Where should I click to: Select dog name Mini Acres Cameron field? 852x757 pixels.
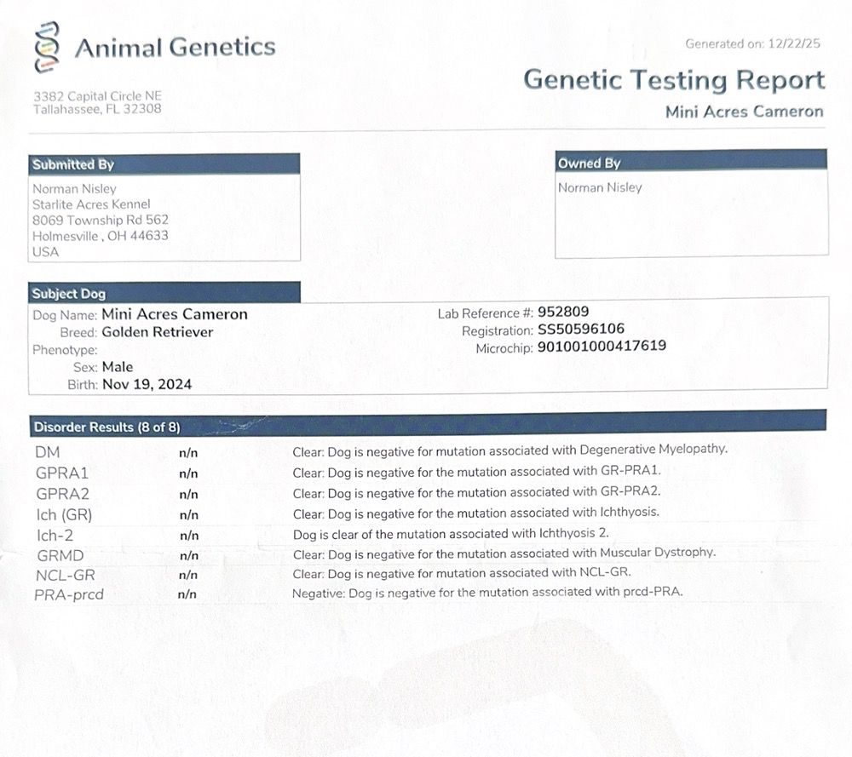(175, 314)
